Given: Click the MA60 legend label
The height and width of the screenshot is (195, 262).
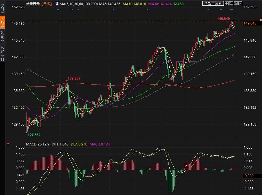Looking at the screenshot, I should (x=179, y=4).
